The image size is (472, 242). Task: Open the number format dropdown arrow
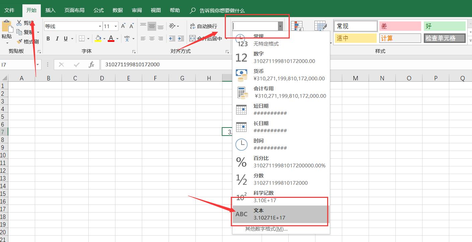tap(280, 26)
